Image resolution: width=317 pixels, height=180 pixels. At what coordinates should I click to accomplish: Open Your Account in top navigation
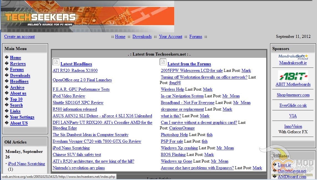[x=171, y=36]
